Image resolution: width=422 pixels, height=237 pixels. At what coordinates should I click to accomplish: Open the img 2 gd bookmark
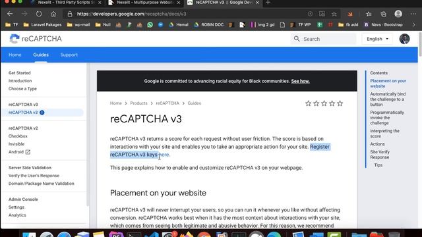[262, 25]
